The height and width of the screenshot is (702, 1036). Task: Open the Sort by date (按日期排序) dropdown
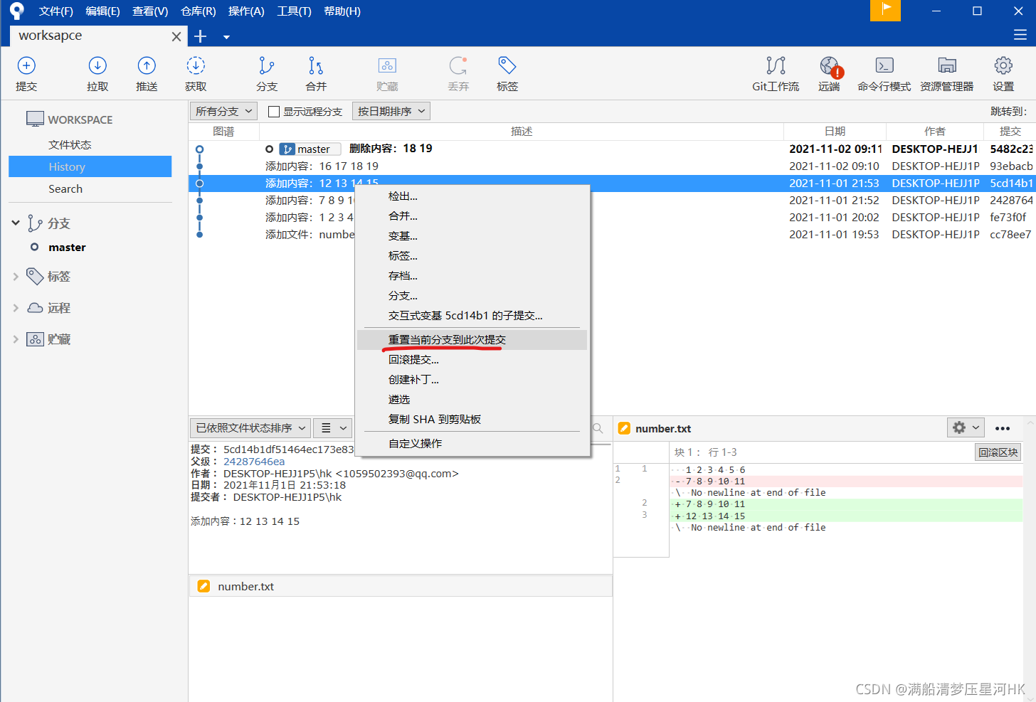391,111
